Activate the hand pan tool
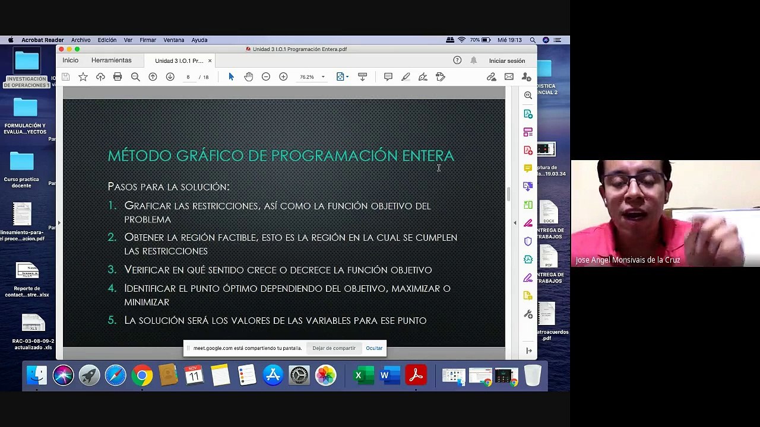The width and height of the screenshot is (760, 427). click(x=249, y=77)
